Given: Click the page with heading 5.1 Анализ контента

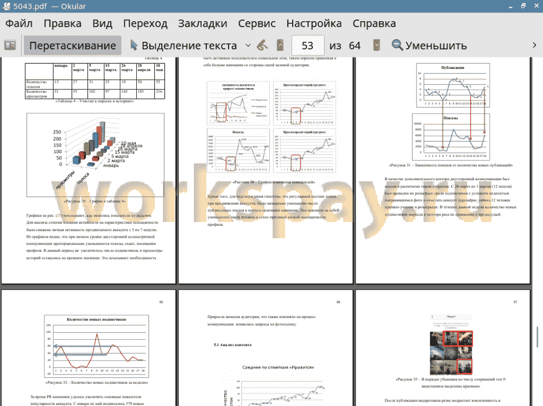Looking at the screenshot, I should pos(266,348).
